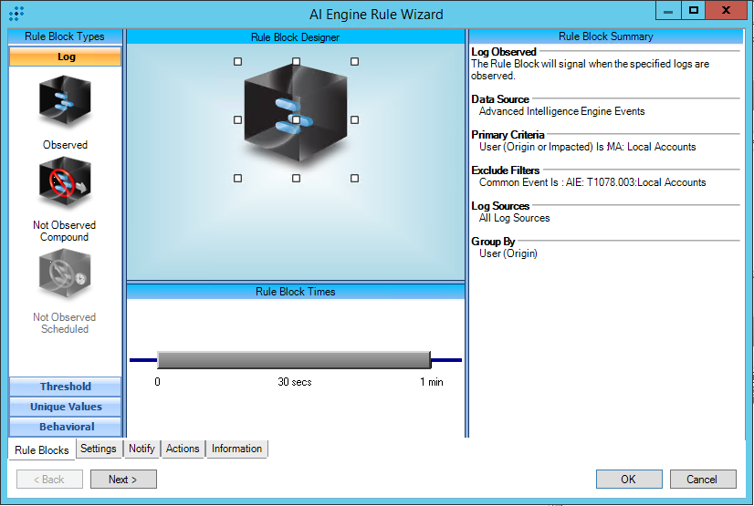Cancel the rule wizard
The image size is (754, 506).
pos(702,479)
